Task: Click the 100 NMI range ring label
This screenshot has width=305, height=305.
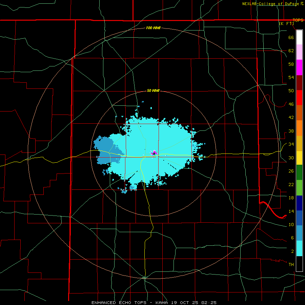Action: [153, 28]
